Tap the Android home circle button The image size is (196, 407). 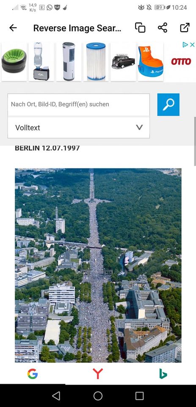(x=98, y=396)
